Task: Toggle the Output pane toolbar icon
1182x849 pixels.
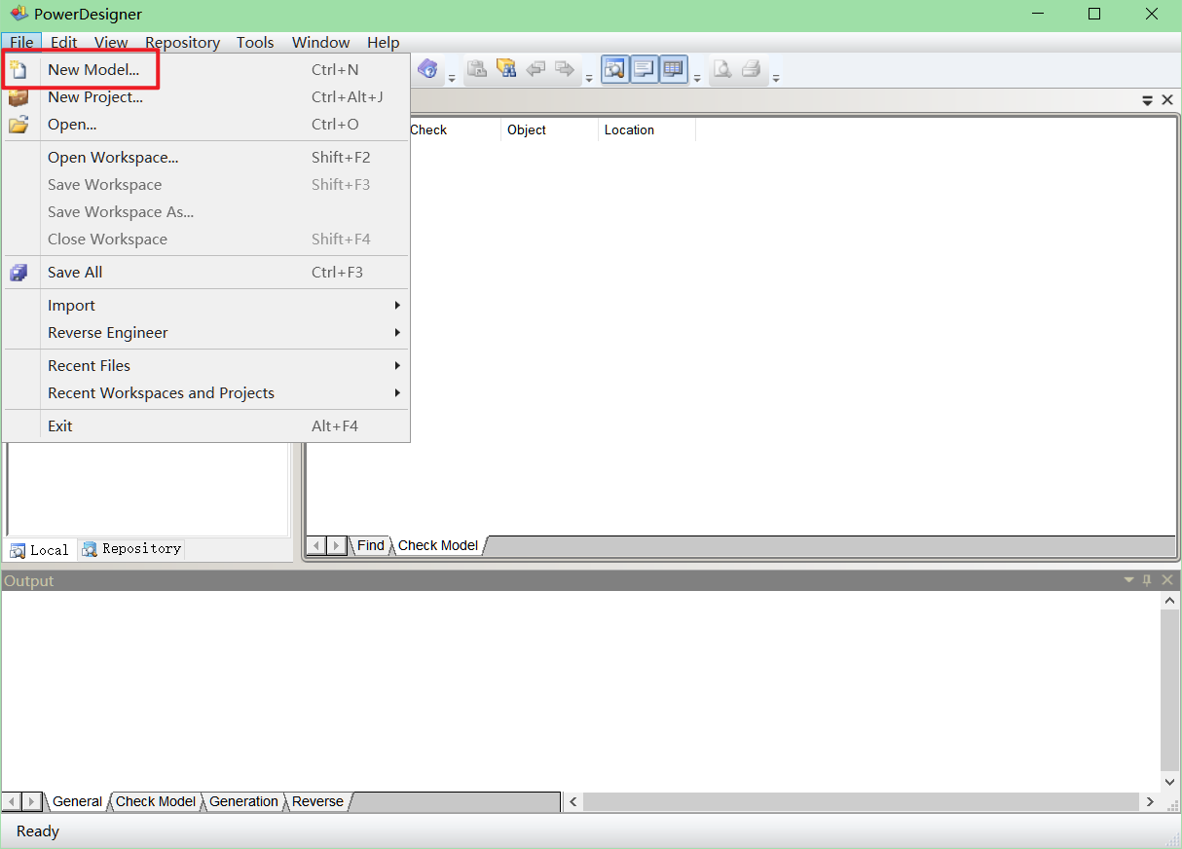Action: tap(645, 69)
